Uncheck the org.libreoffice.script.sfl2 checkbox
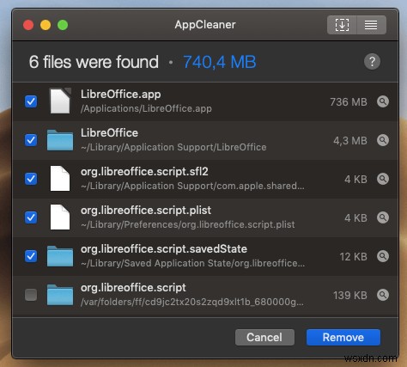 31,179
